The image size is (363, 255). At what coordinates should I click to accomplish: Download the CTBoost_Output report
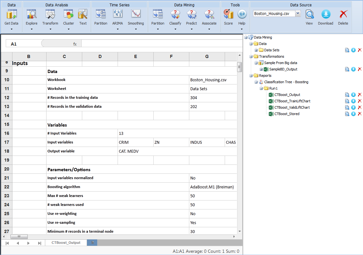pos(353,95)
